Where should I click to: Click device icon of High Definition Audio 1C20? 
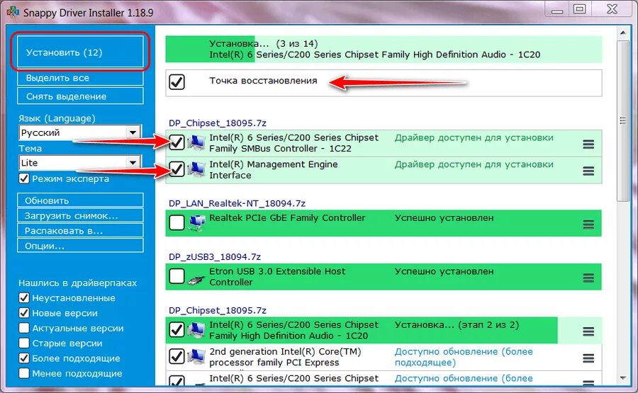(x=196, y=330)
